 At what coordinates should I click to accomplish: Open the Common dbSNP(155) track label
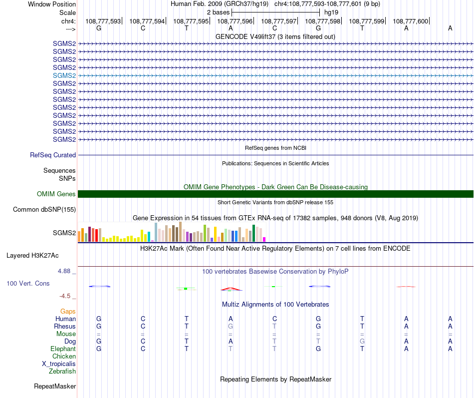pyautogui.click(x=44, y=209)
